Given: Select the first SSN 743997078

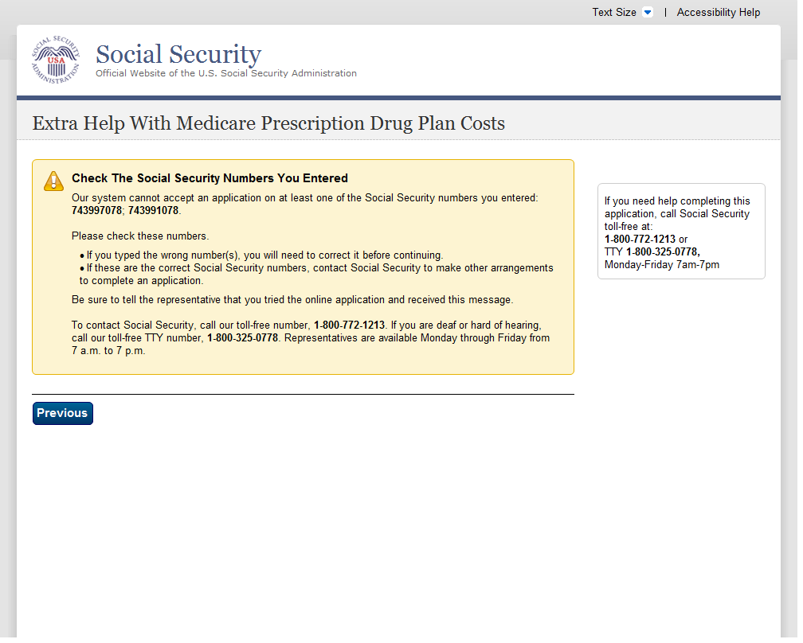Looking at the screenshot, I should coord(97,211).
